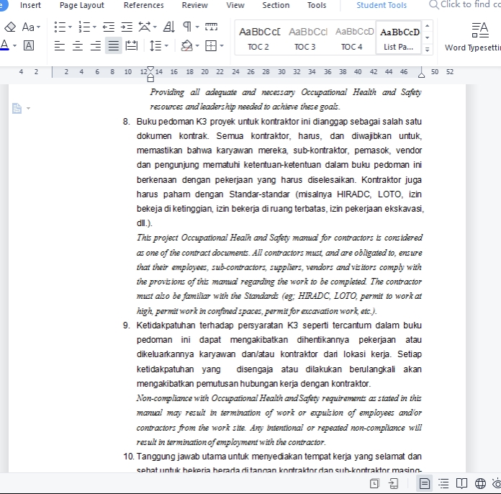501x494 pixels.
Task: Expand the full styles gallery
Action: click(427, 49)
